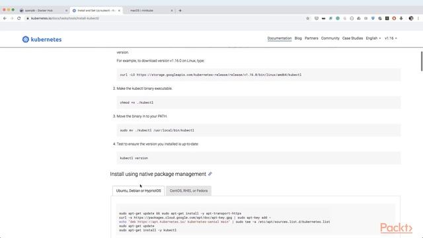Open the Chrome profile avatar

(411, 19)
